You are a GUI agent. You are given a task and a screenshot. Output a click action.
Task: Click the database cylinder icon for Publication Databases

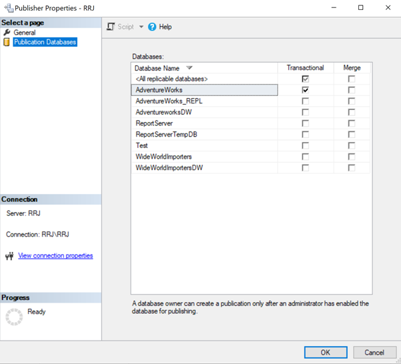point(7,42)
